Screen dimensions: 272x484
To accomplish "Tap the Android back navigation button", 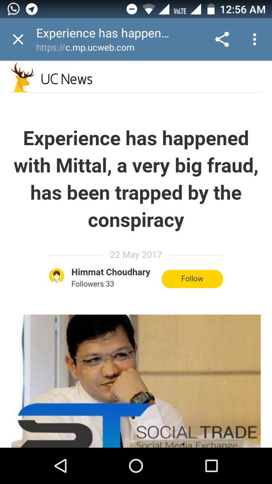I will (x=60, y=466).
